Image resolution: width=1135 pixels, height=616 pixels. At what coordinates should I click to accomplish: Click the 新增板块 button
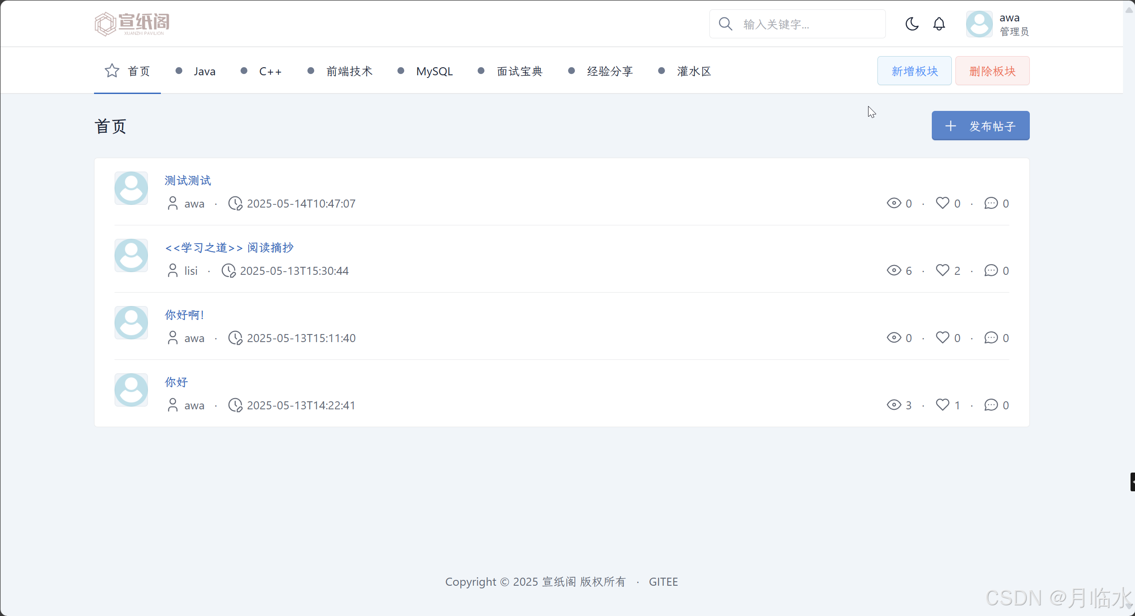[x=914, y=71]
